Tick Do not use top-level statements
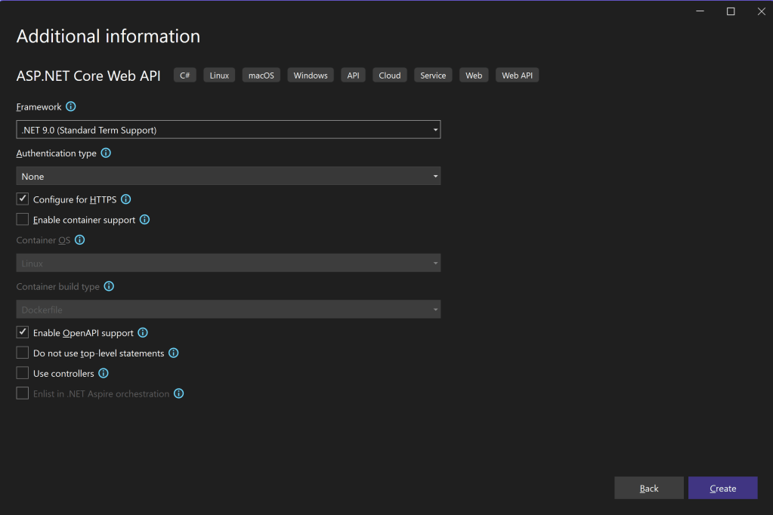Viewport: 773px width, 515px height. (23, 353)
